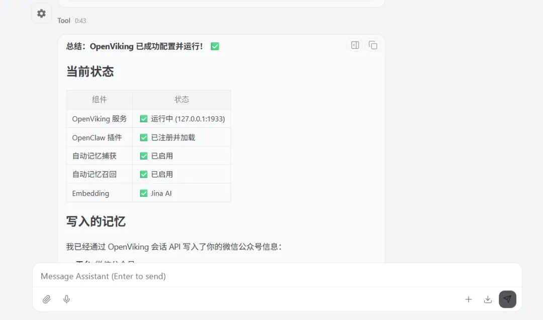Select the 组件 column header
This screenshot has width=543, height=320.
click(100, 100)
